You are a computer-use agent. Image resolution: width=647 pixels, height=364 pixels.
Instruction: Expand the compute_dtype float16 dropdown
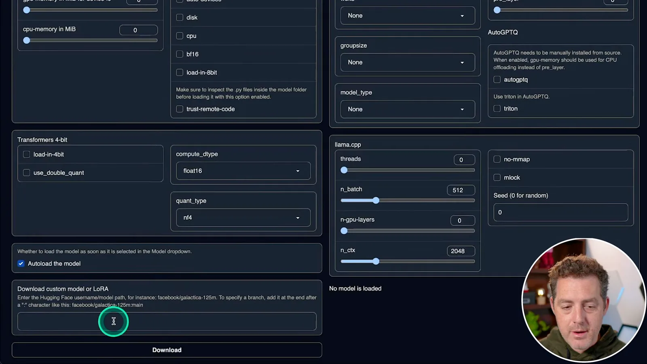coord(243,171)
